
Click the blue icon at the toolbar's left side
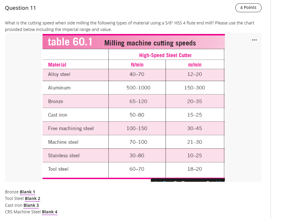(x=165, y=181)
